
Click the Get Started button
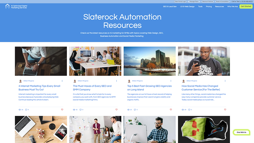pyautogui.click(x=246, y=6)
